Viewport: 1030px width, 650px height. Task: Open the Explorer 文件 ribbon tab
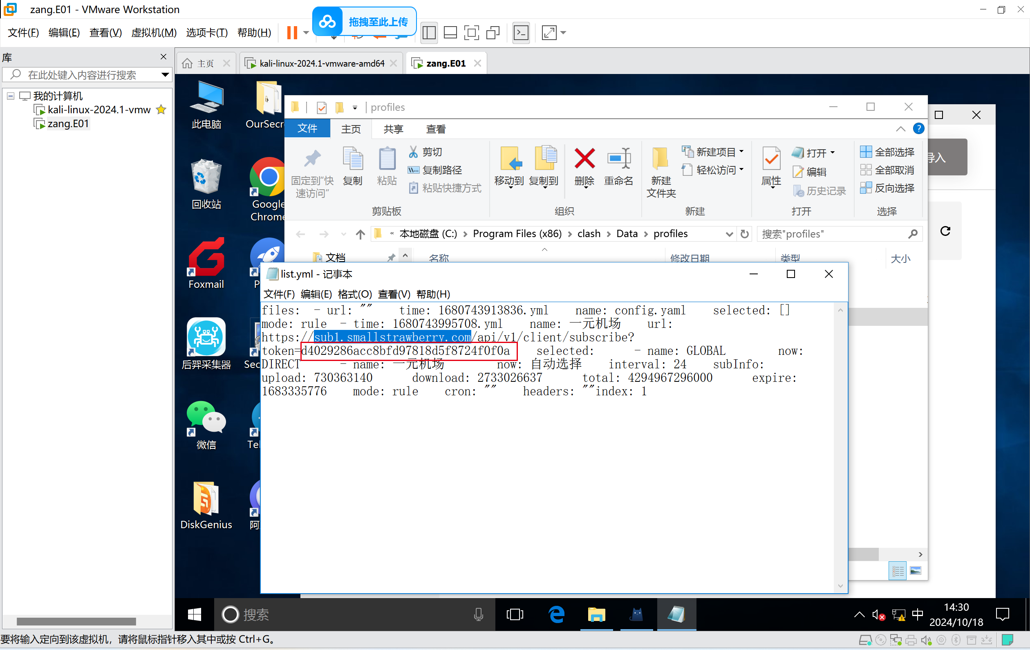(307, 128)
